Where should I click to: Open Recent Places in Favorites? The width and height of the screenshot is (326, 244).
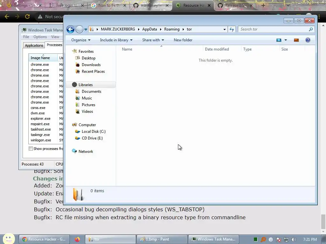click(x=93, y=71)
